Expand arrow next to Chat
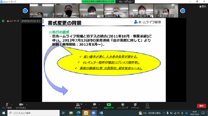Viewport: 208px width, 116px height. click(x=100, y=104)
